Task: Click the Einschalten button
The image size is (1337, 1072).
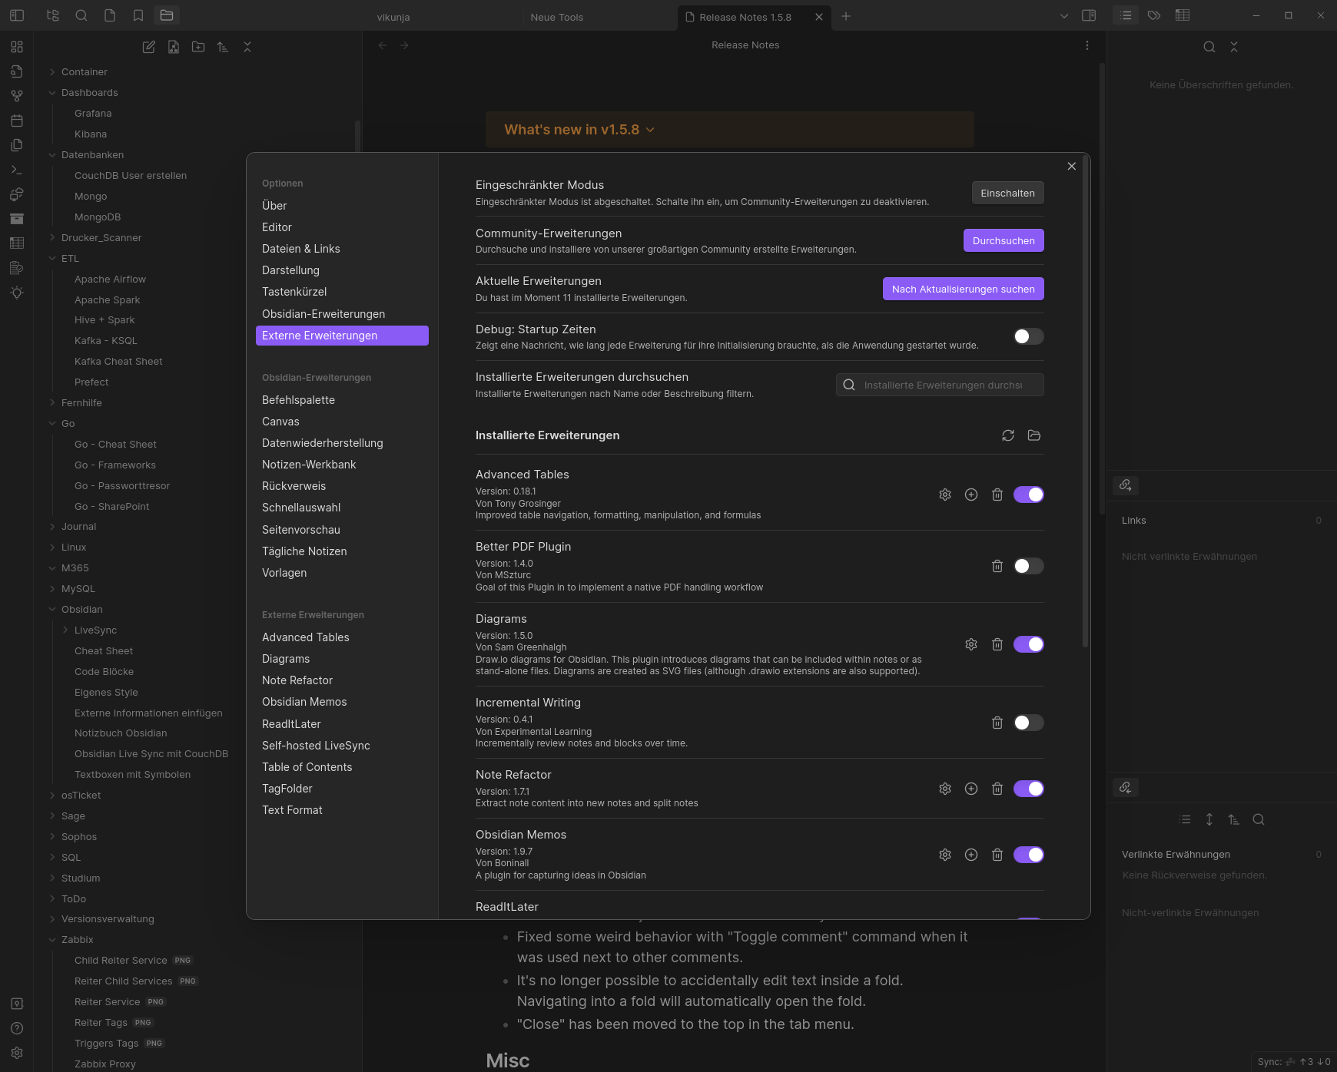Action: (x=1007, y=193)
